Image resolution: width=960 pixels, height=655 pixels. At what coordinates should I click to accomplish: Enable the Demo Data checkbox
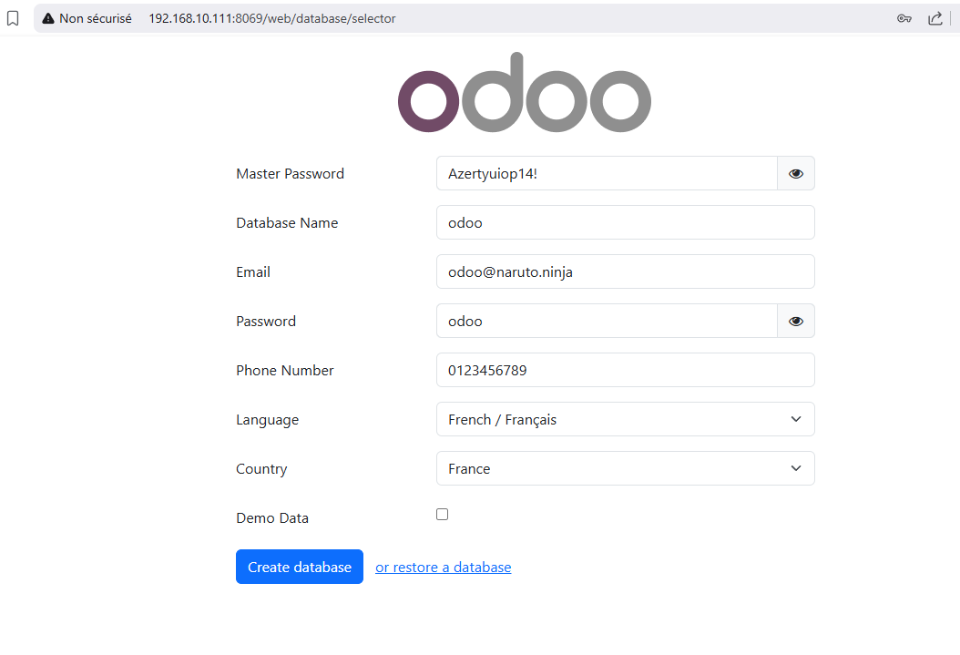pos(443,515)
